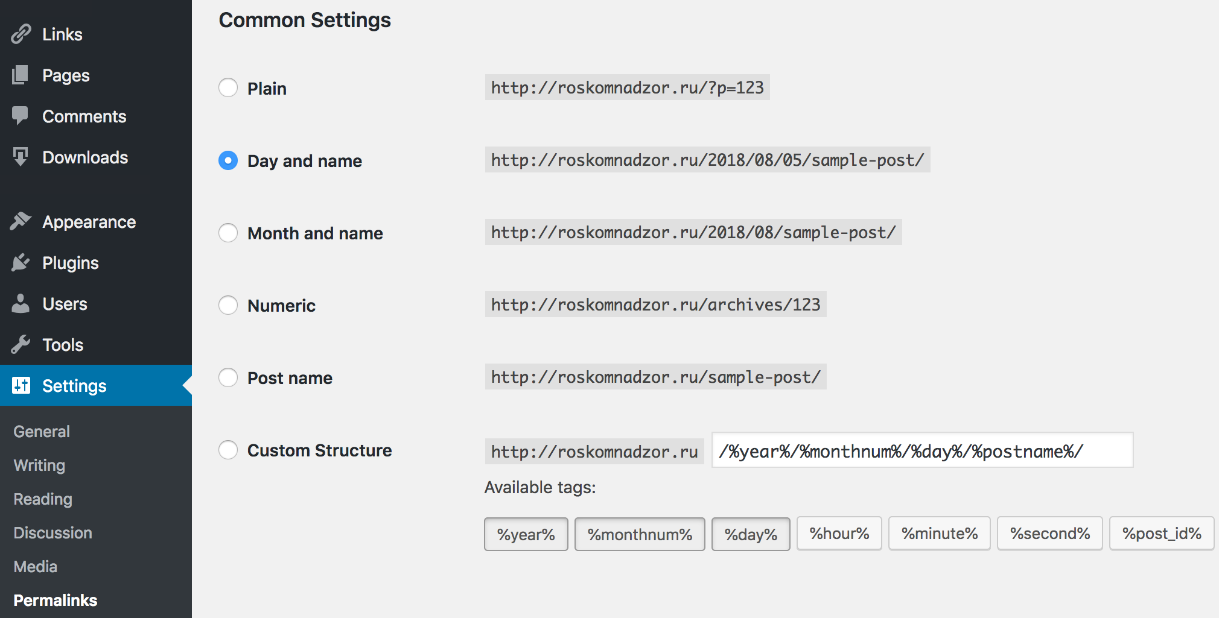Click the Common Settings heading

click(305, 20)
